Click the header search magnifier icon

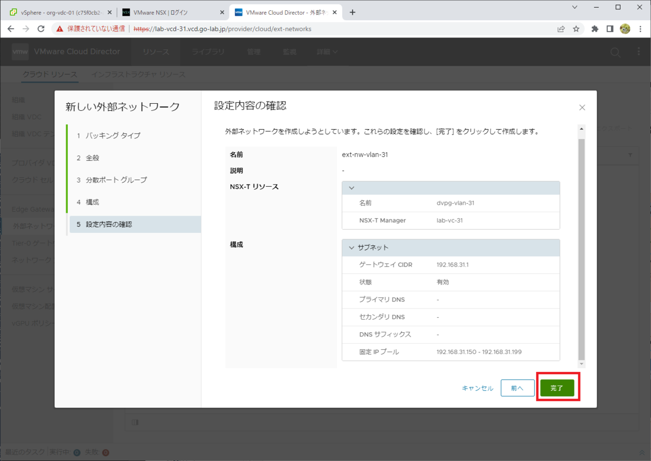pyautogui.click(x=615, y=52)
